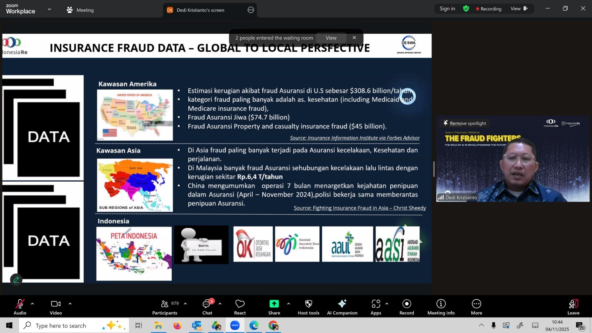592x333 pixels.
Task: Open the Zoom Workplace dropdown chevron
Action: click(50, 9)
